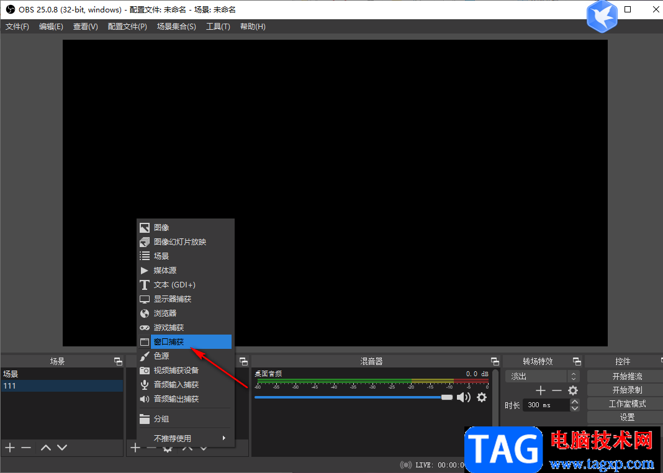Open the 文件(F) menu
Image resolution: width=663 pixels, height=473 pixels.
pyautogui.click(x=17, y=27)
